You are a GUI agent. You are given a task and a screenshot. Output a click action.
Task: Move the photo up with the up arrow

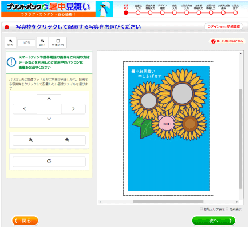[x=49, y=99]
